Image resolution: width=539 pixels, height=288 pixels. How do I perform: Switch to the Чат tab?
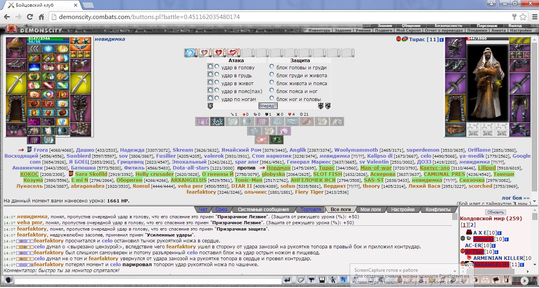(203, 210)
